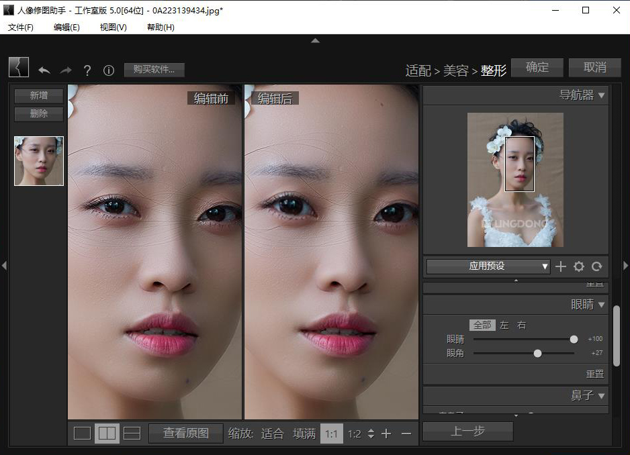The width and height of the screenshot is (630, 455).
Task: Click the 确定 confirm button
Action: pyautogui.click(x=537, y=67)
